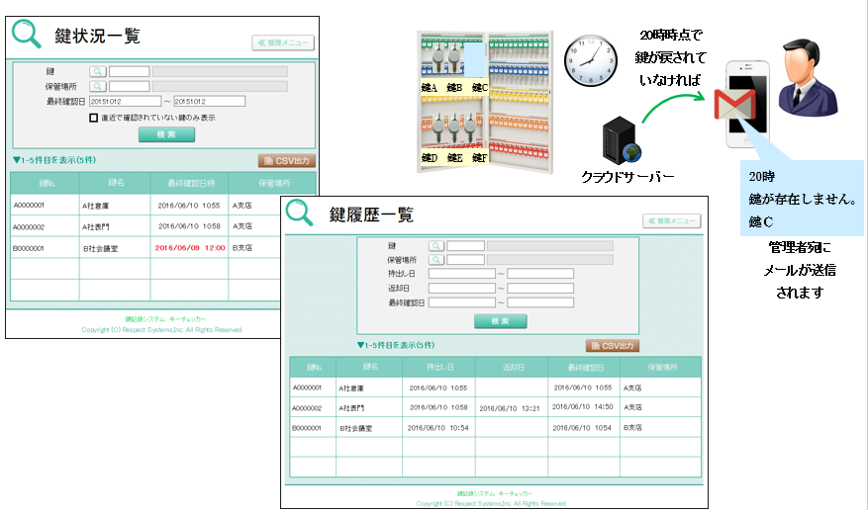The image size is (868, 512).
Task: Sort by 鍵名 header in 鍵状況一覧 table
Action: 115,183
